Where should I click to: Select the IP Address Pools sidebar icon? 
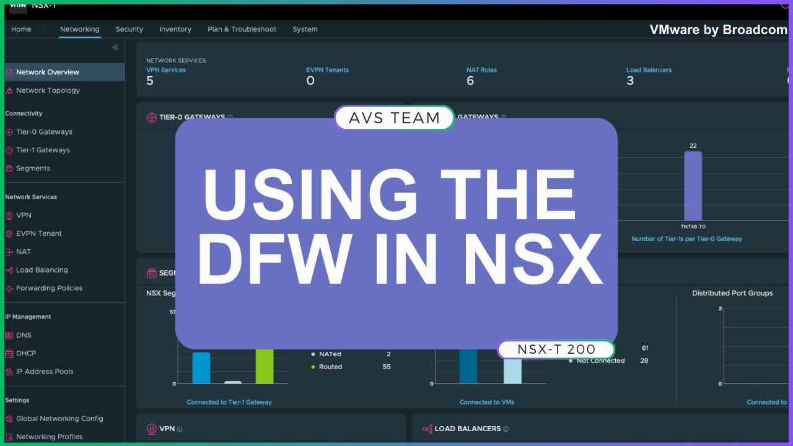point(9,372)
